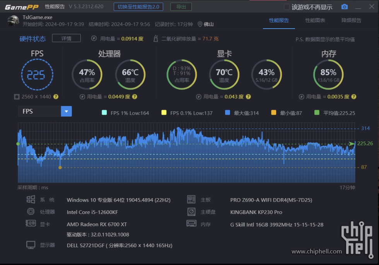Click the location pin icon beside 佛山

point(200,24)
